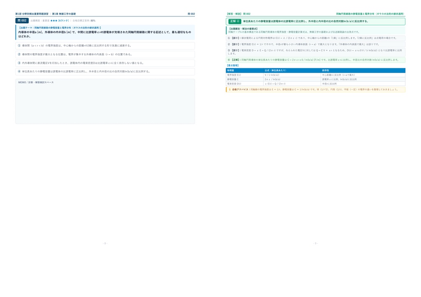Viewport: 421px width, 297px height.
Task: Select answer choice ③ about 直流電圧V and 電束密度D
Action: (x=105, y=63)
